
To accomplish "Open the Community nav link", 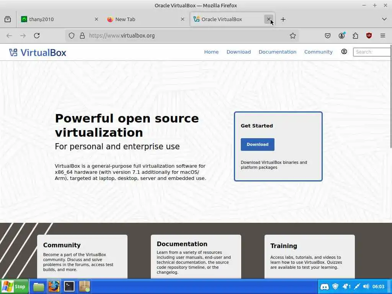I will tap(318, 52).
